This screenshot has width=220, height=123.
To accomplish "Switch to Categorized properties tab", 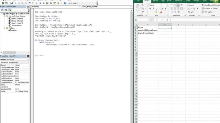I will [13, 63].
